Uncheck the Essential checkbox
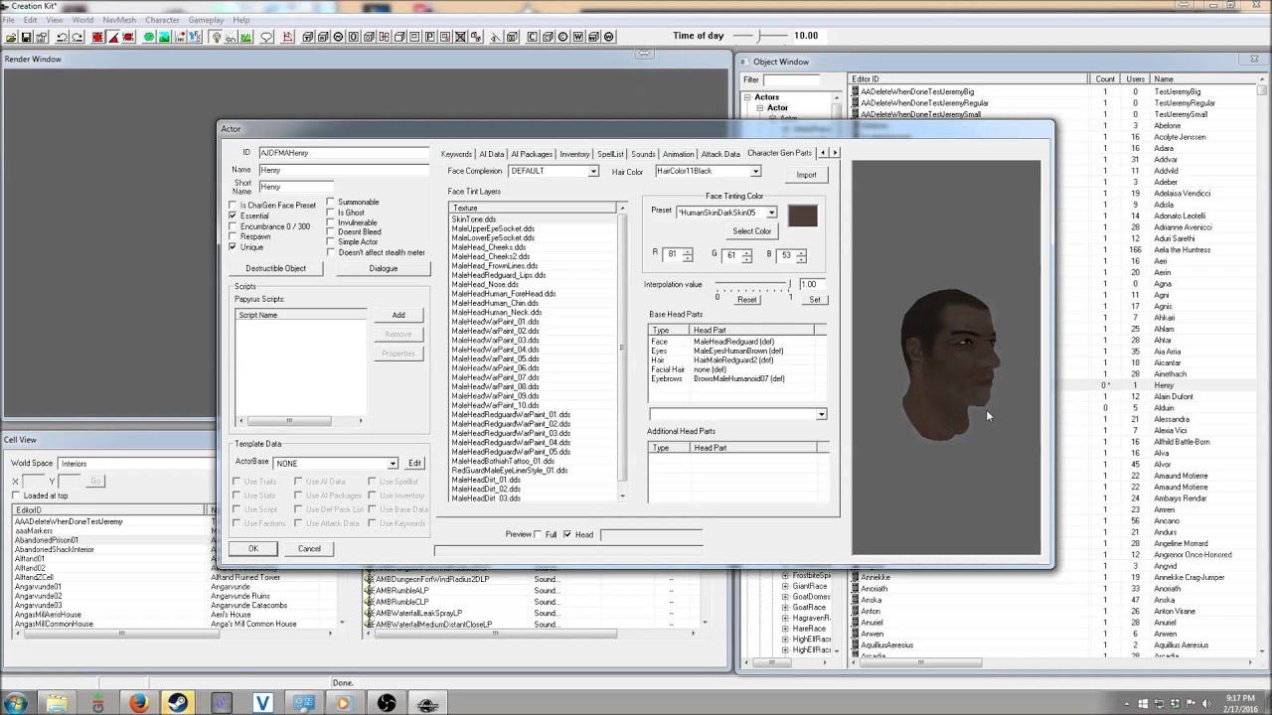Viewport: 1272px width, 715px height. pos(234,215)
